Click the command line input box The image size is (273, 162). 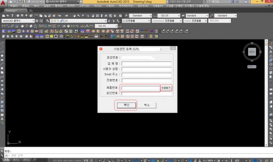point(139,155)
